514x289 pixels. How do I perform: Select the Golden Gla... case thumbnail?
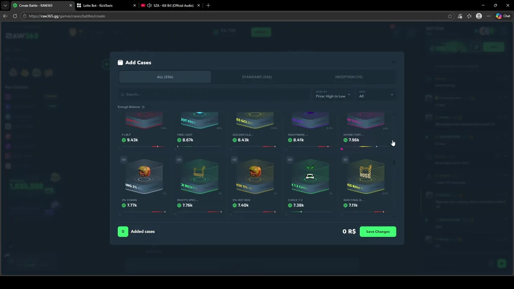(x=255, y=120)
